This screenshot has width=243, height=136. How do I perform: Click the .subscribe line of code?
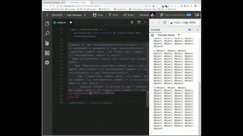(90, 103)
